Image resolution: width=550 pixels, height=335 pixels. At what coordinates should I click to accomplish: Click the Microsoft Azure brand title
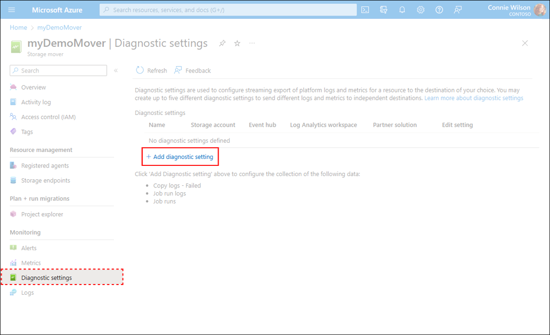pyautogui.click(x=57, y=10)
